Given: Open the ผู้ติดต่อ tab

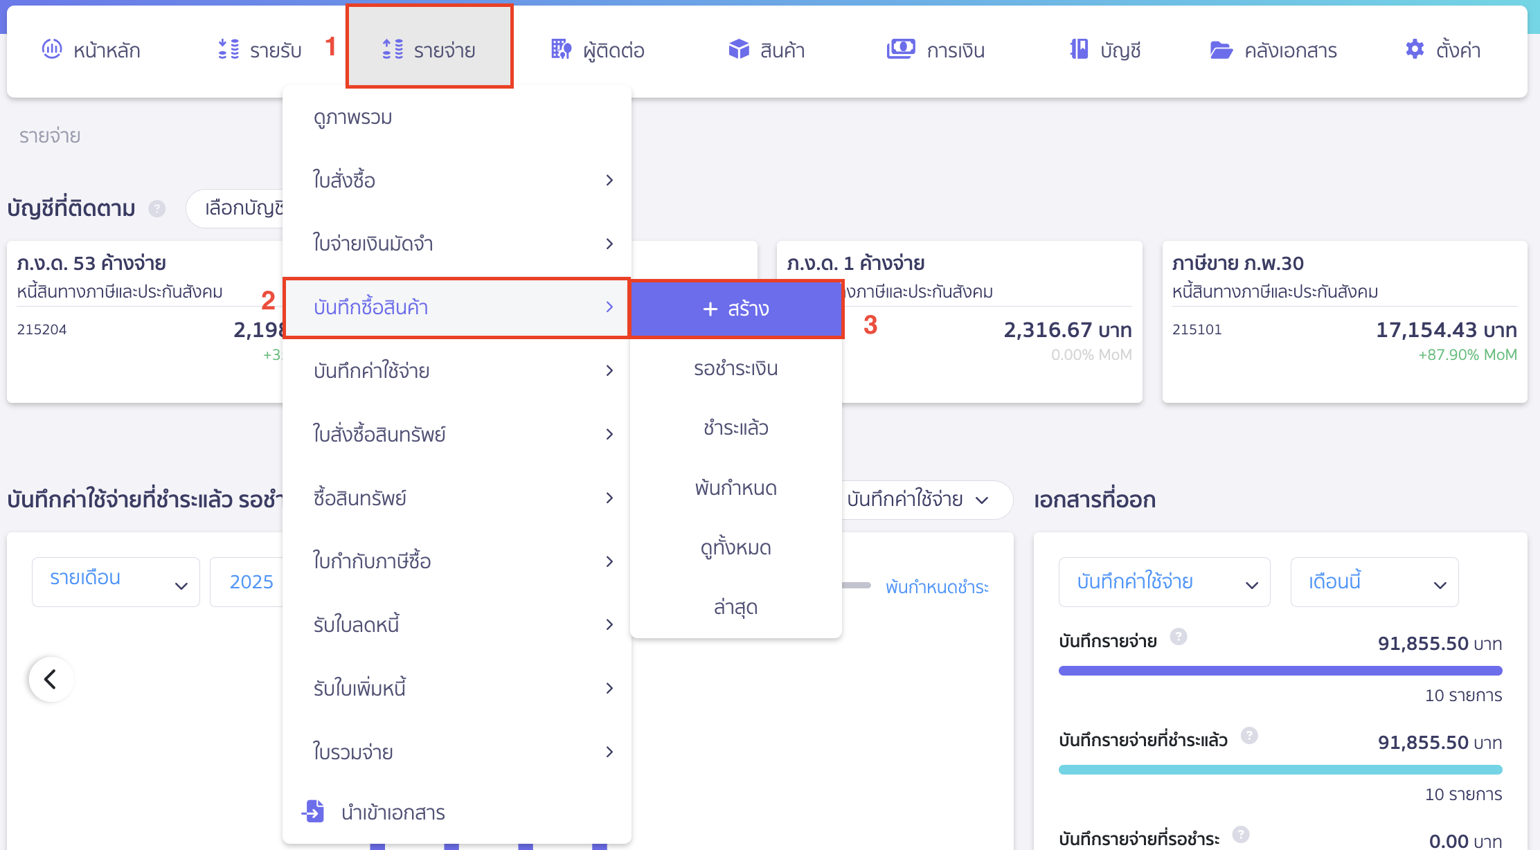Looking at the screenshot, I should (x=598, y=50).
